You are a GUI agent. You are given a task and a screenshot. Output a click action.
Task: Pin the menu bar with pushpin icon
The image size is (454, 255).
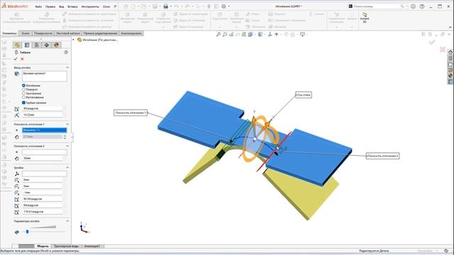[x=115, y=6]
